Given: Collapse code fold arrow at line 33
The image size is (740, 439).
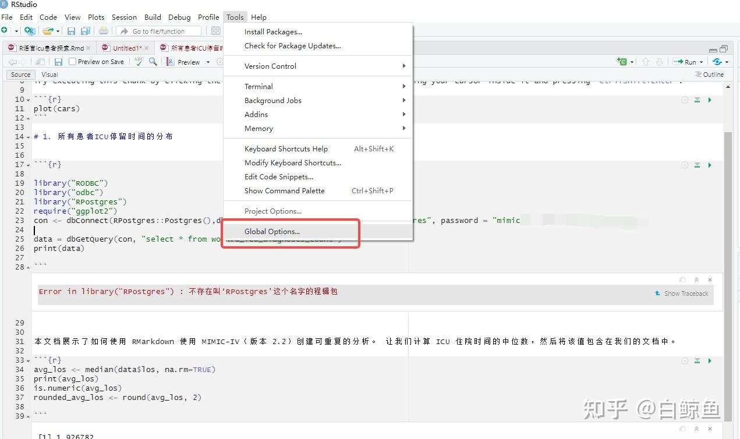Looking at the screenshot, I should (28, 360).
